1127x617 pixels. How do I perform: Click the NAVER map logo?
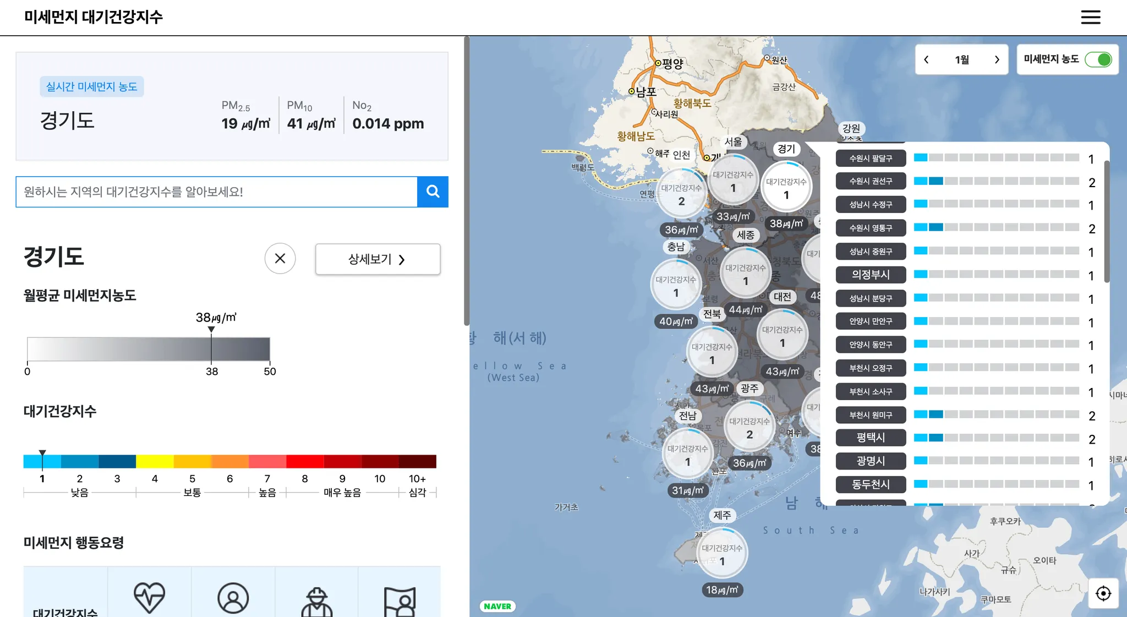pyautogui.click(x=497, y=606)
